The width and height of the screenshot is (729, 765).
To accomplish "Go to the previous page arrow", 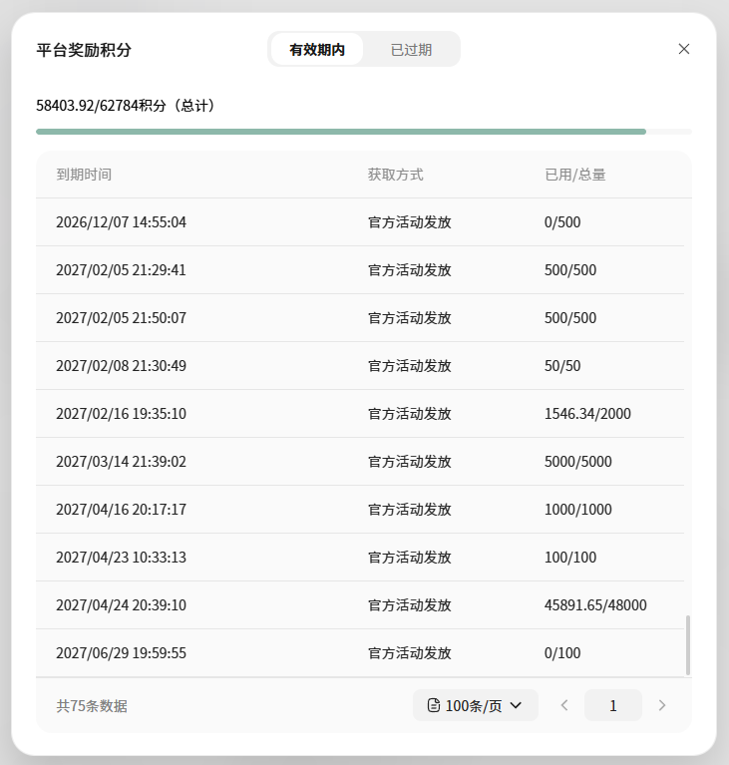I will [x=564, y=705].
